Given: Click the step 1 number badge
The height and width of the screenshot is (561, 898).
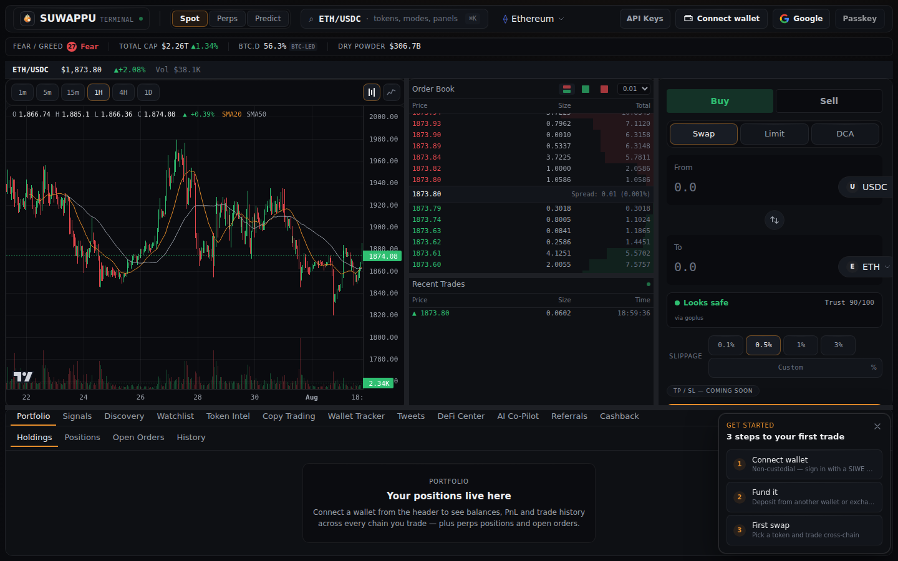Looking at the screenshot, I should pyautogui.click(x=740, y=464).
